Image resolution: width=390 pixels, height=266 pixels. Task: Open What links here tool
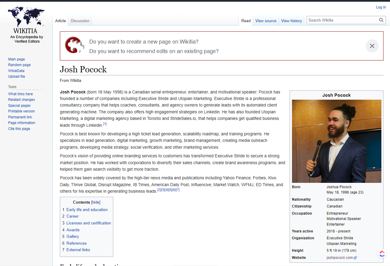click(21, 94)
